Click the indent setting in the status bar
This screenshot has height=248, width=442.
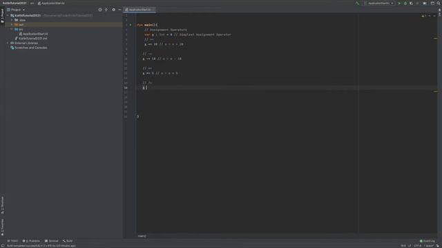click(x=428, y=246)
